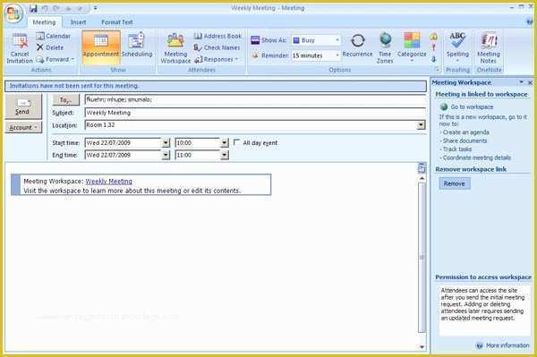Click the To... button
Image resolution: width=537 pixels, height=357 pixels.
pos(65,100)
